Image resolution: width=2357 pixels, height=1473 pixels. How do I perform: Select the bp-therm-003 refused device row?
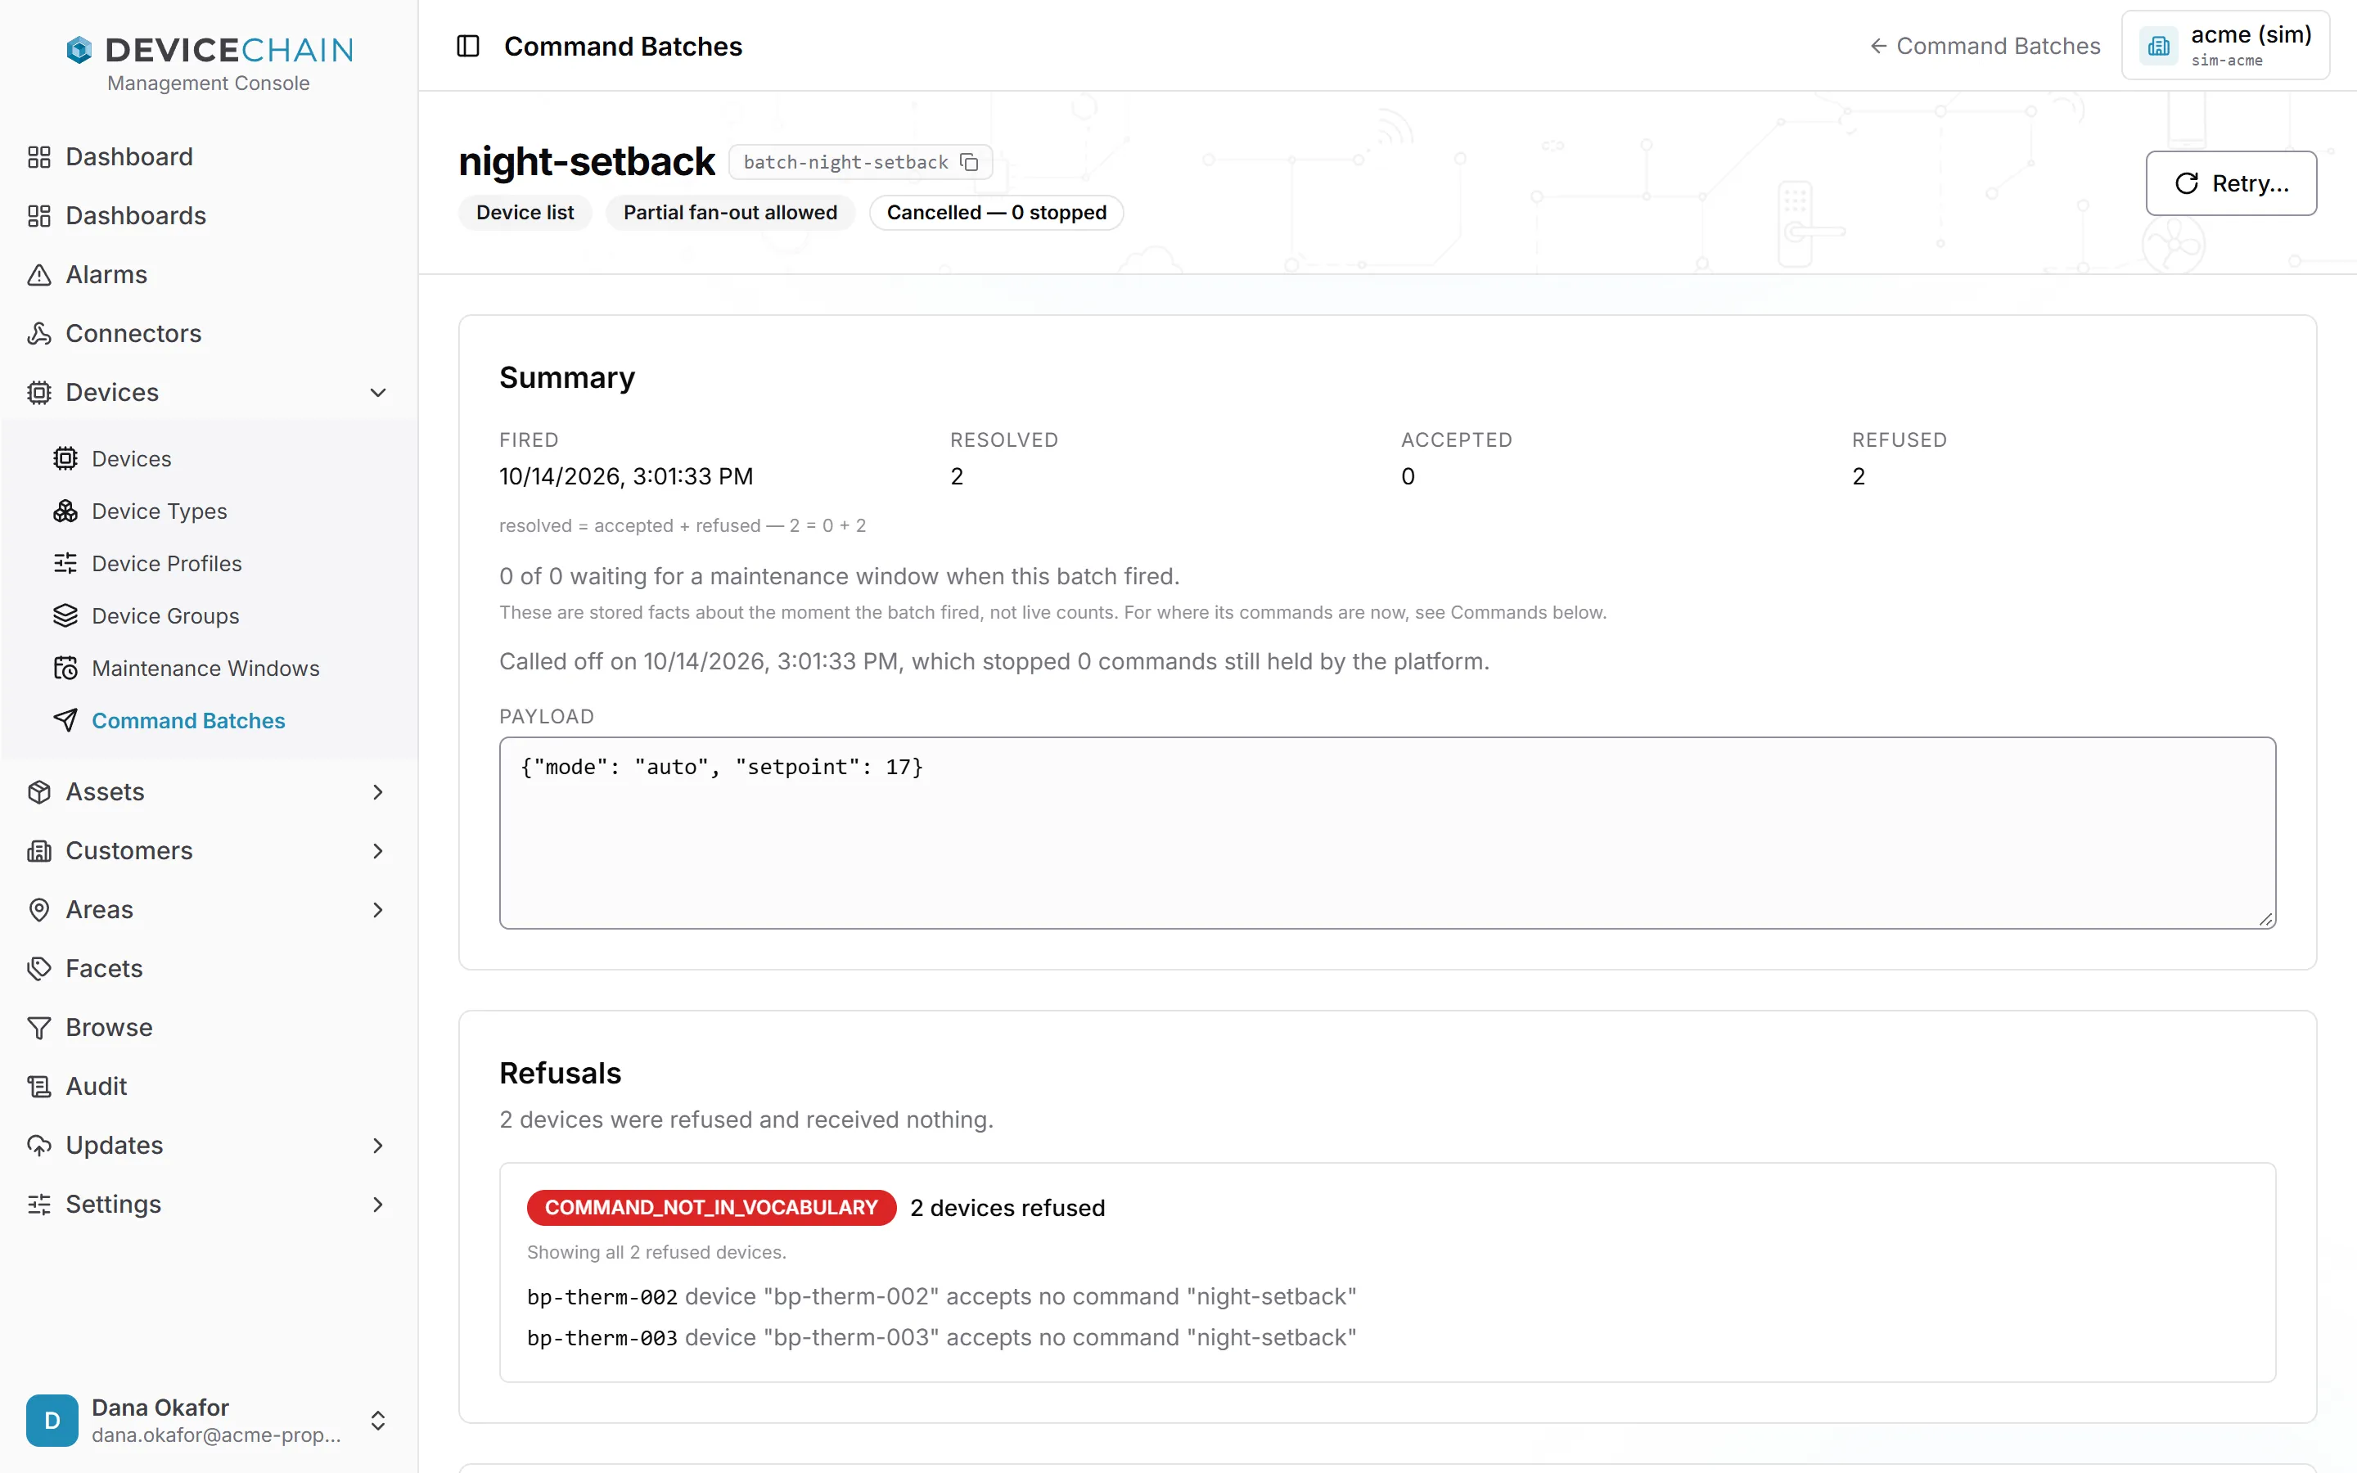[x=941, y=1338]
